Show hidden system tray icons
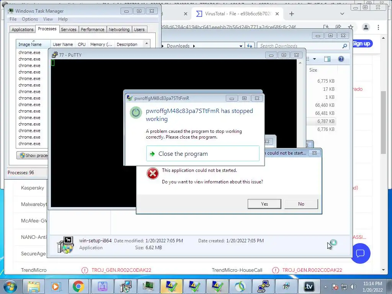Image resolution: width=392 pixels, height=294 pixels. 325,287
